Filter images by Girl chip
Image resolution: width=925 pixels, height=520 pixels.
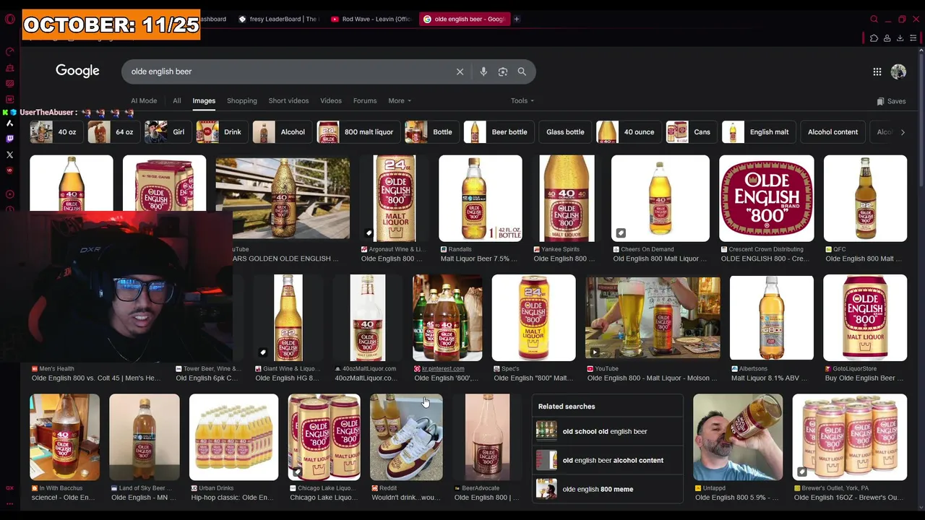(x=168, y=132)
